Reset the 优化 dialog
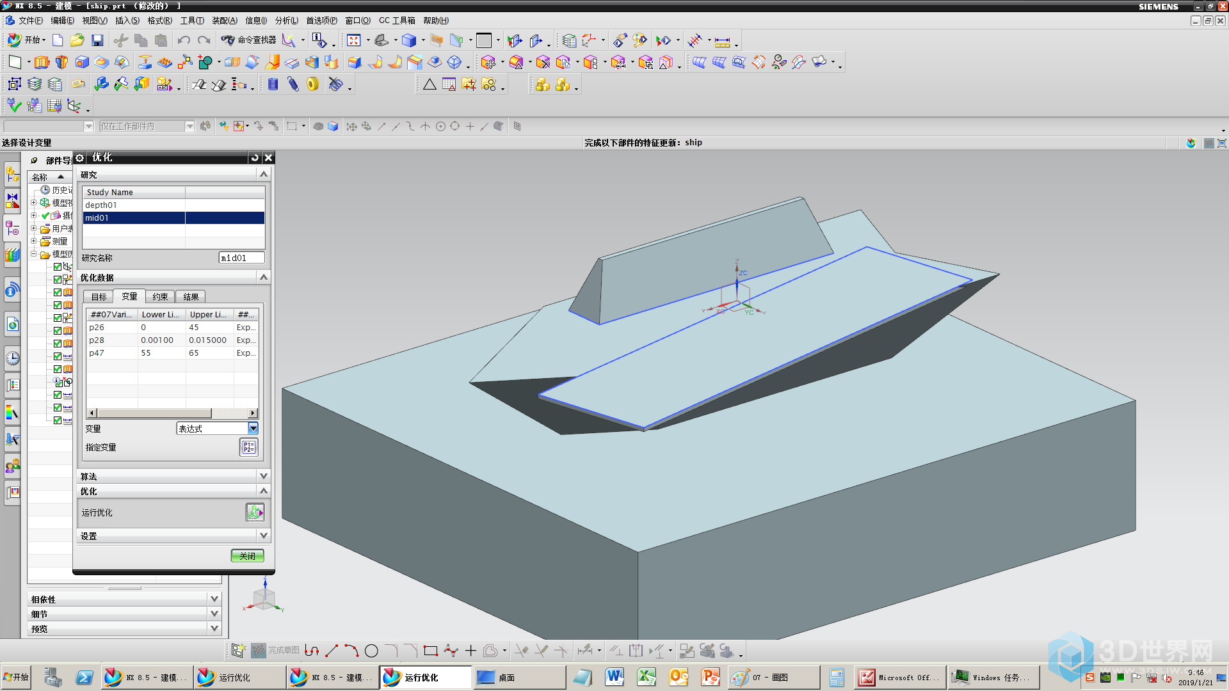The image size is (1229, 691). 255,157
